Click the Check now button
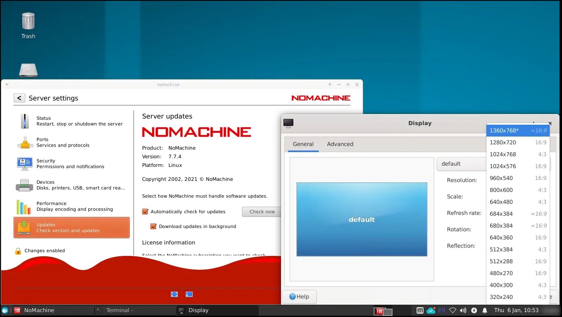562x317 pixels. coord(262,212)
